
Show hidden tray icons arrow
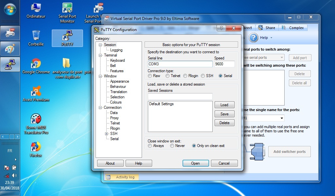click(x=15, y=159)
